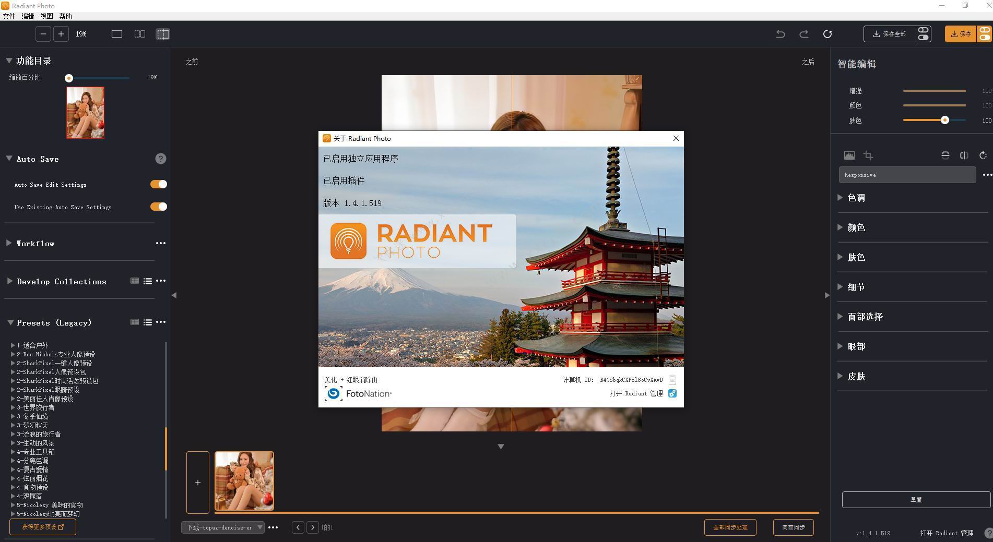Click the orange 保存 button

pos(961,34)
